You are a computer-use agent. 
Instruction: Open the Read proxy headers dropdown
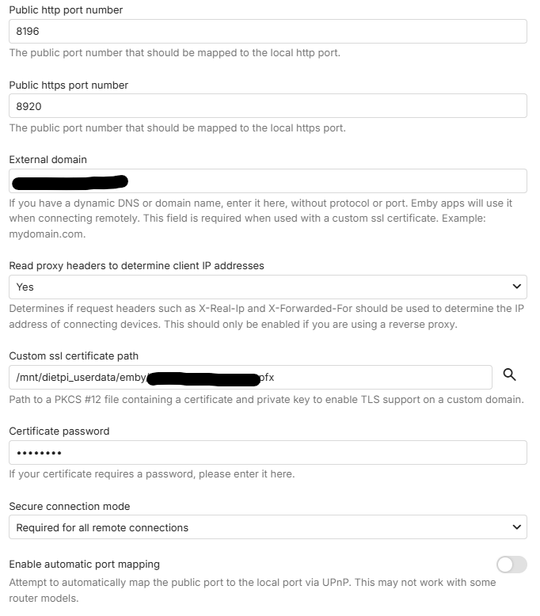(x=268, y=287)
